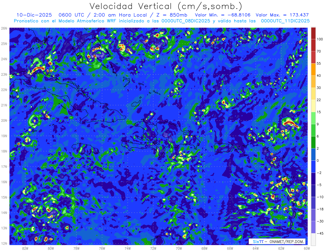This screenshot has width=326, height=252.
Task: Click the colorbar value label '-10'
Action: click(x=320, y=197)
